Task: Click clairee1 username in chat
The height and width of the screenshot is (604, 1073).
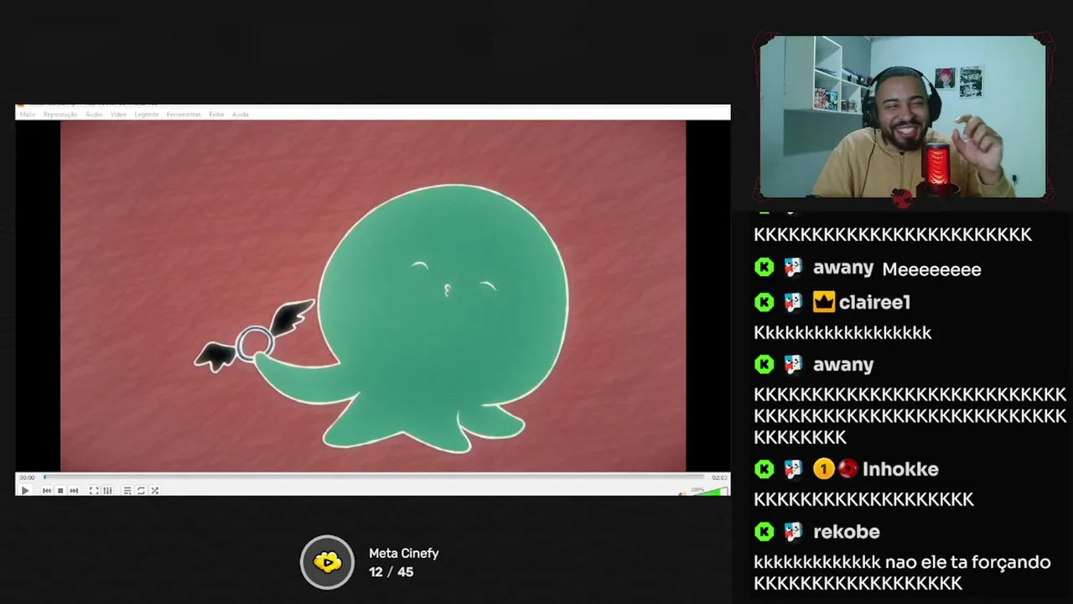Action: pos(874,302)
